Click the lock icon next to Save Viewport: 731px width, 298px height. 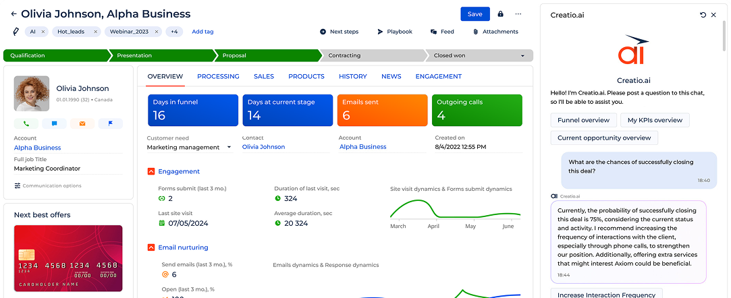(501, 14)
